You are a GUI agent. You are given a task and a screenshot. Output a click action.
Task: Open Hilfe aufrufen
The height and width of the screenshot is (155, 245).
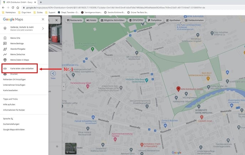(9, 104)
